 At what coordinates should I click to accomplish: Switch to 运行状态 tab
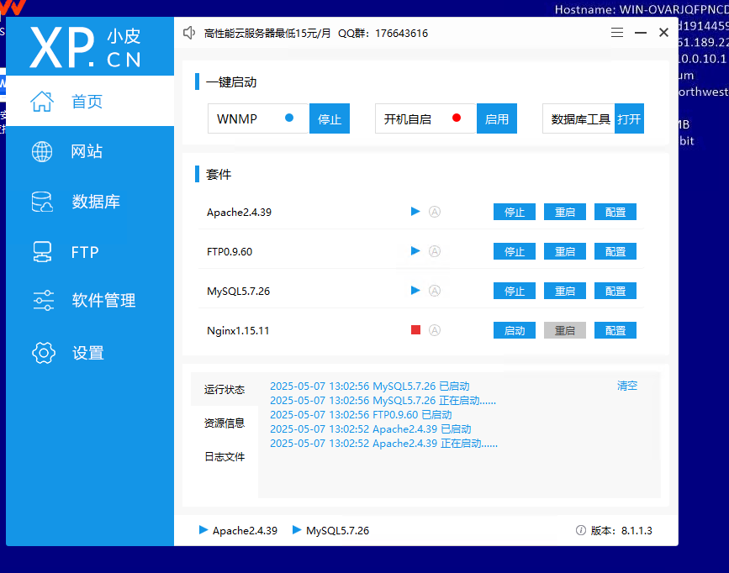coord(225,390)
